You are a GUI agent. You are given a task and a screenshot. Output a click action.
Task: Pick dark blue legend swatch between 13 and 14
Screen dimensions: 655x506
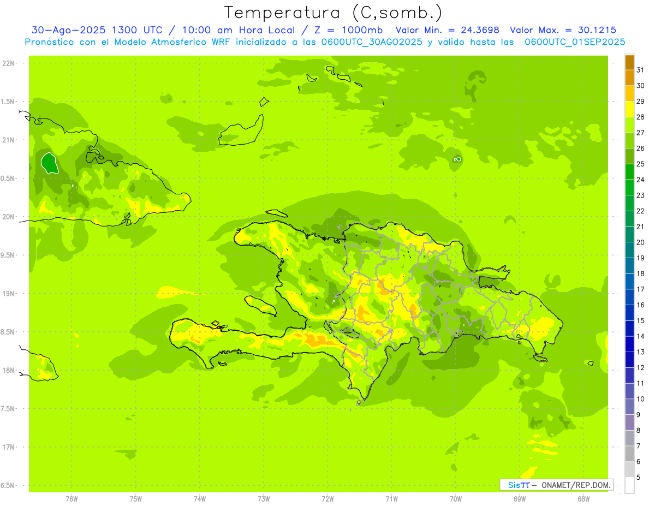click(x=629, y=344)
